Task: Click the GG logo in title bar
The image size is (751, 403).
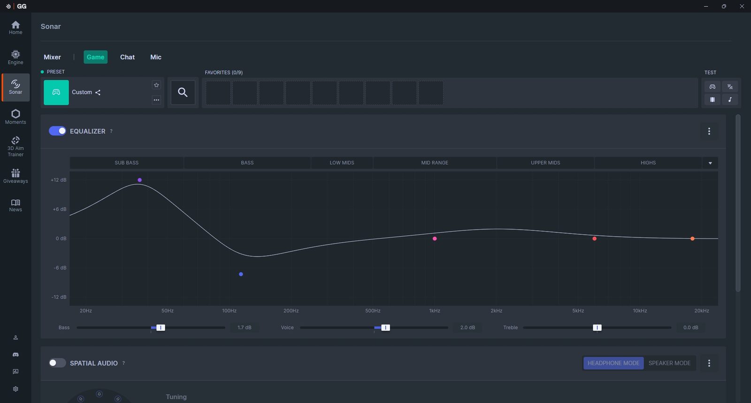Action: [22, 6]
